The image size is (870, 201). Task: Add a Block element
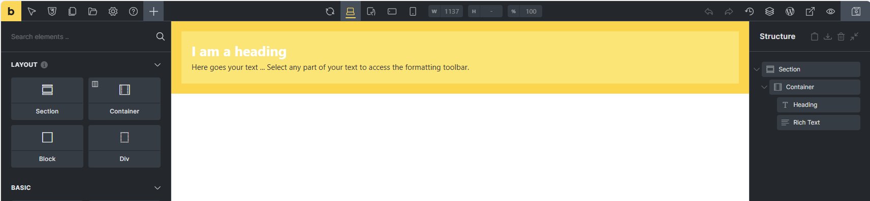47,146
